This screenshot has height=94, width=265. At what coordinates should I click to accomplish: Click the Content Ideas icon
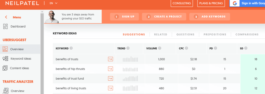pos(5,68)
